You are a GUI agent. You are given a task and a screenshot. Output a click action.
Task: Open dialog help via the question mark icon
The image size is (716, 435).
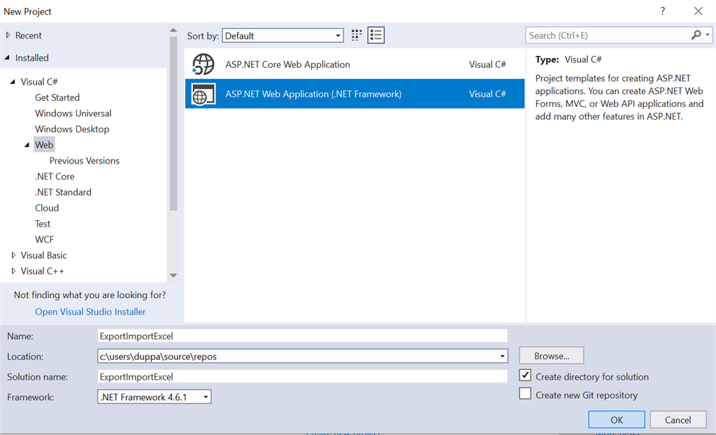pyautogui.click(x=662, y=11)
